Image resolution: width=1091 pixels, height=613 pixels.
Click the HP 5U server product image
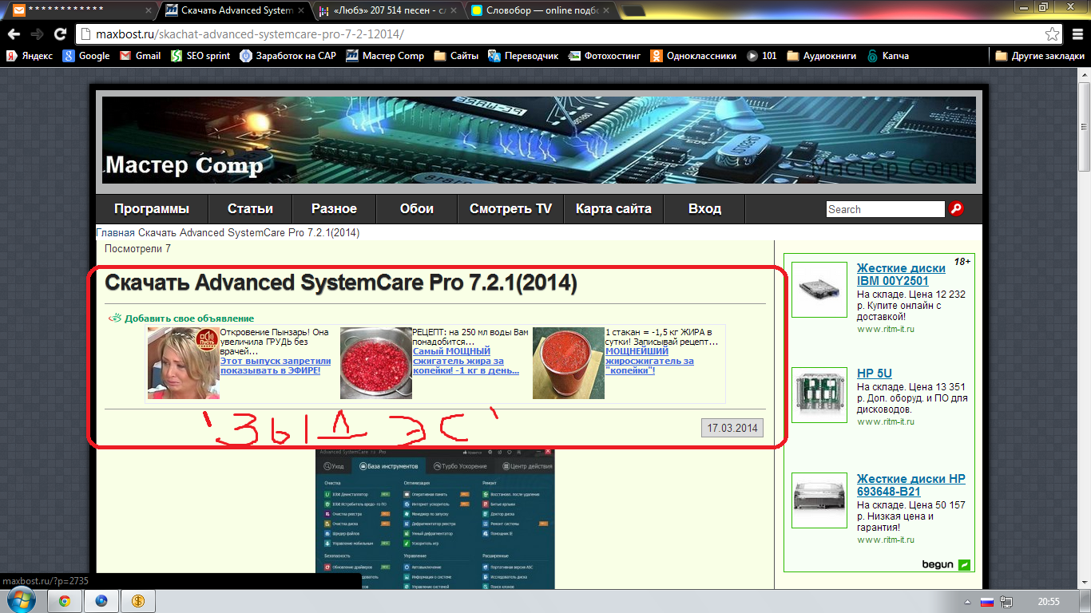click(x=819, y=395)
